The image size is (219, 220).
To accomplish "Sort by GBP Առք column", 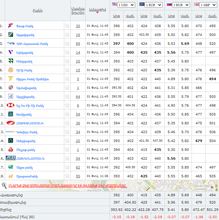I will [199, 16].
